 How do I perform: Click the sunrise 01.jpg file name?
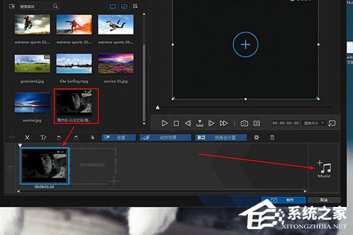point(116,81)
